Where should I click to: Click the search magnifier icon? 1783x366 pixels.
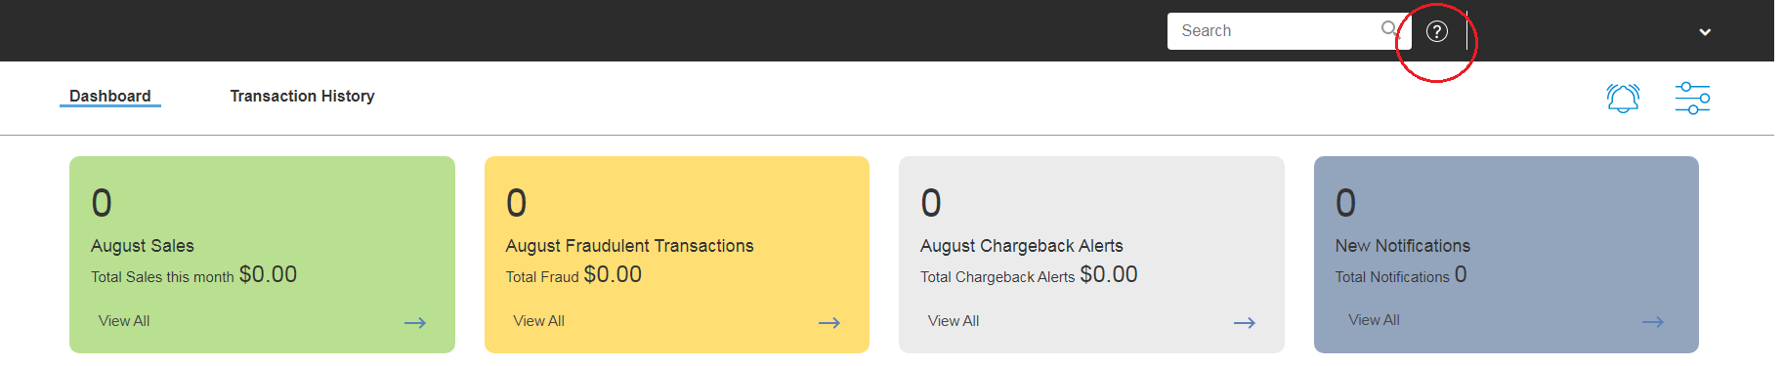pos(1388,29)
